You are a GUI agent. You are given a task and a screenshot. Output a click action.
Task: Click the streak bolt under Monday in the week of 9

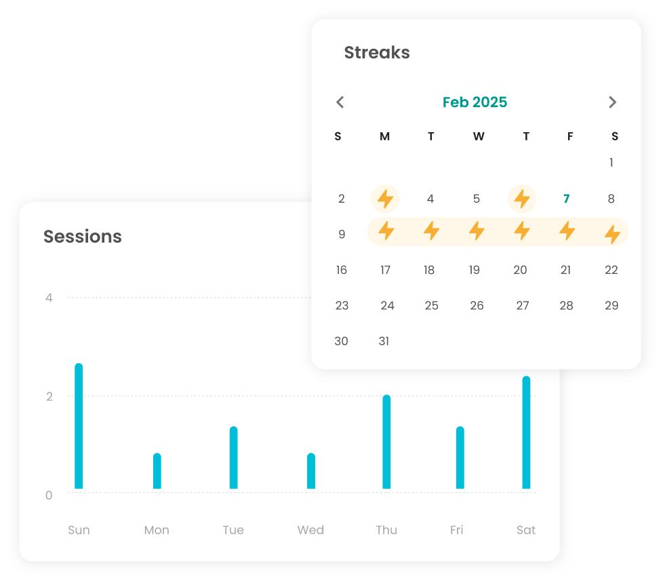pos(386,231)
